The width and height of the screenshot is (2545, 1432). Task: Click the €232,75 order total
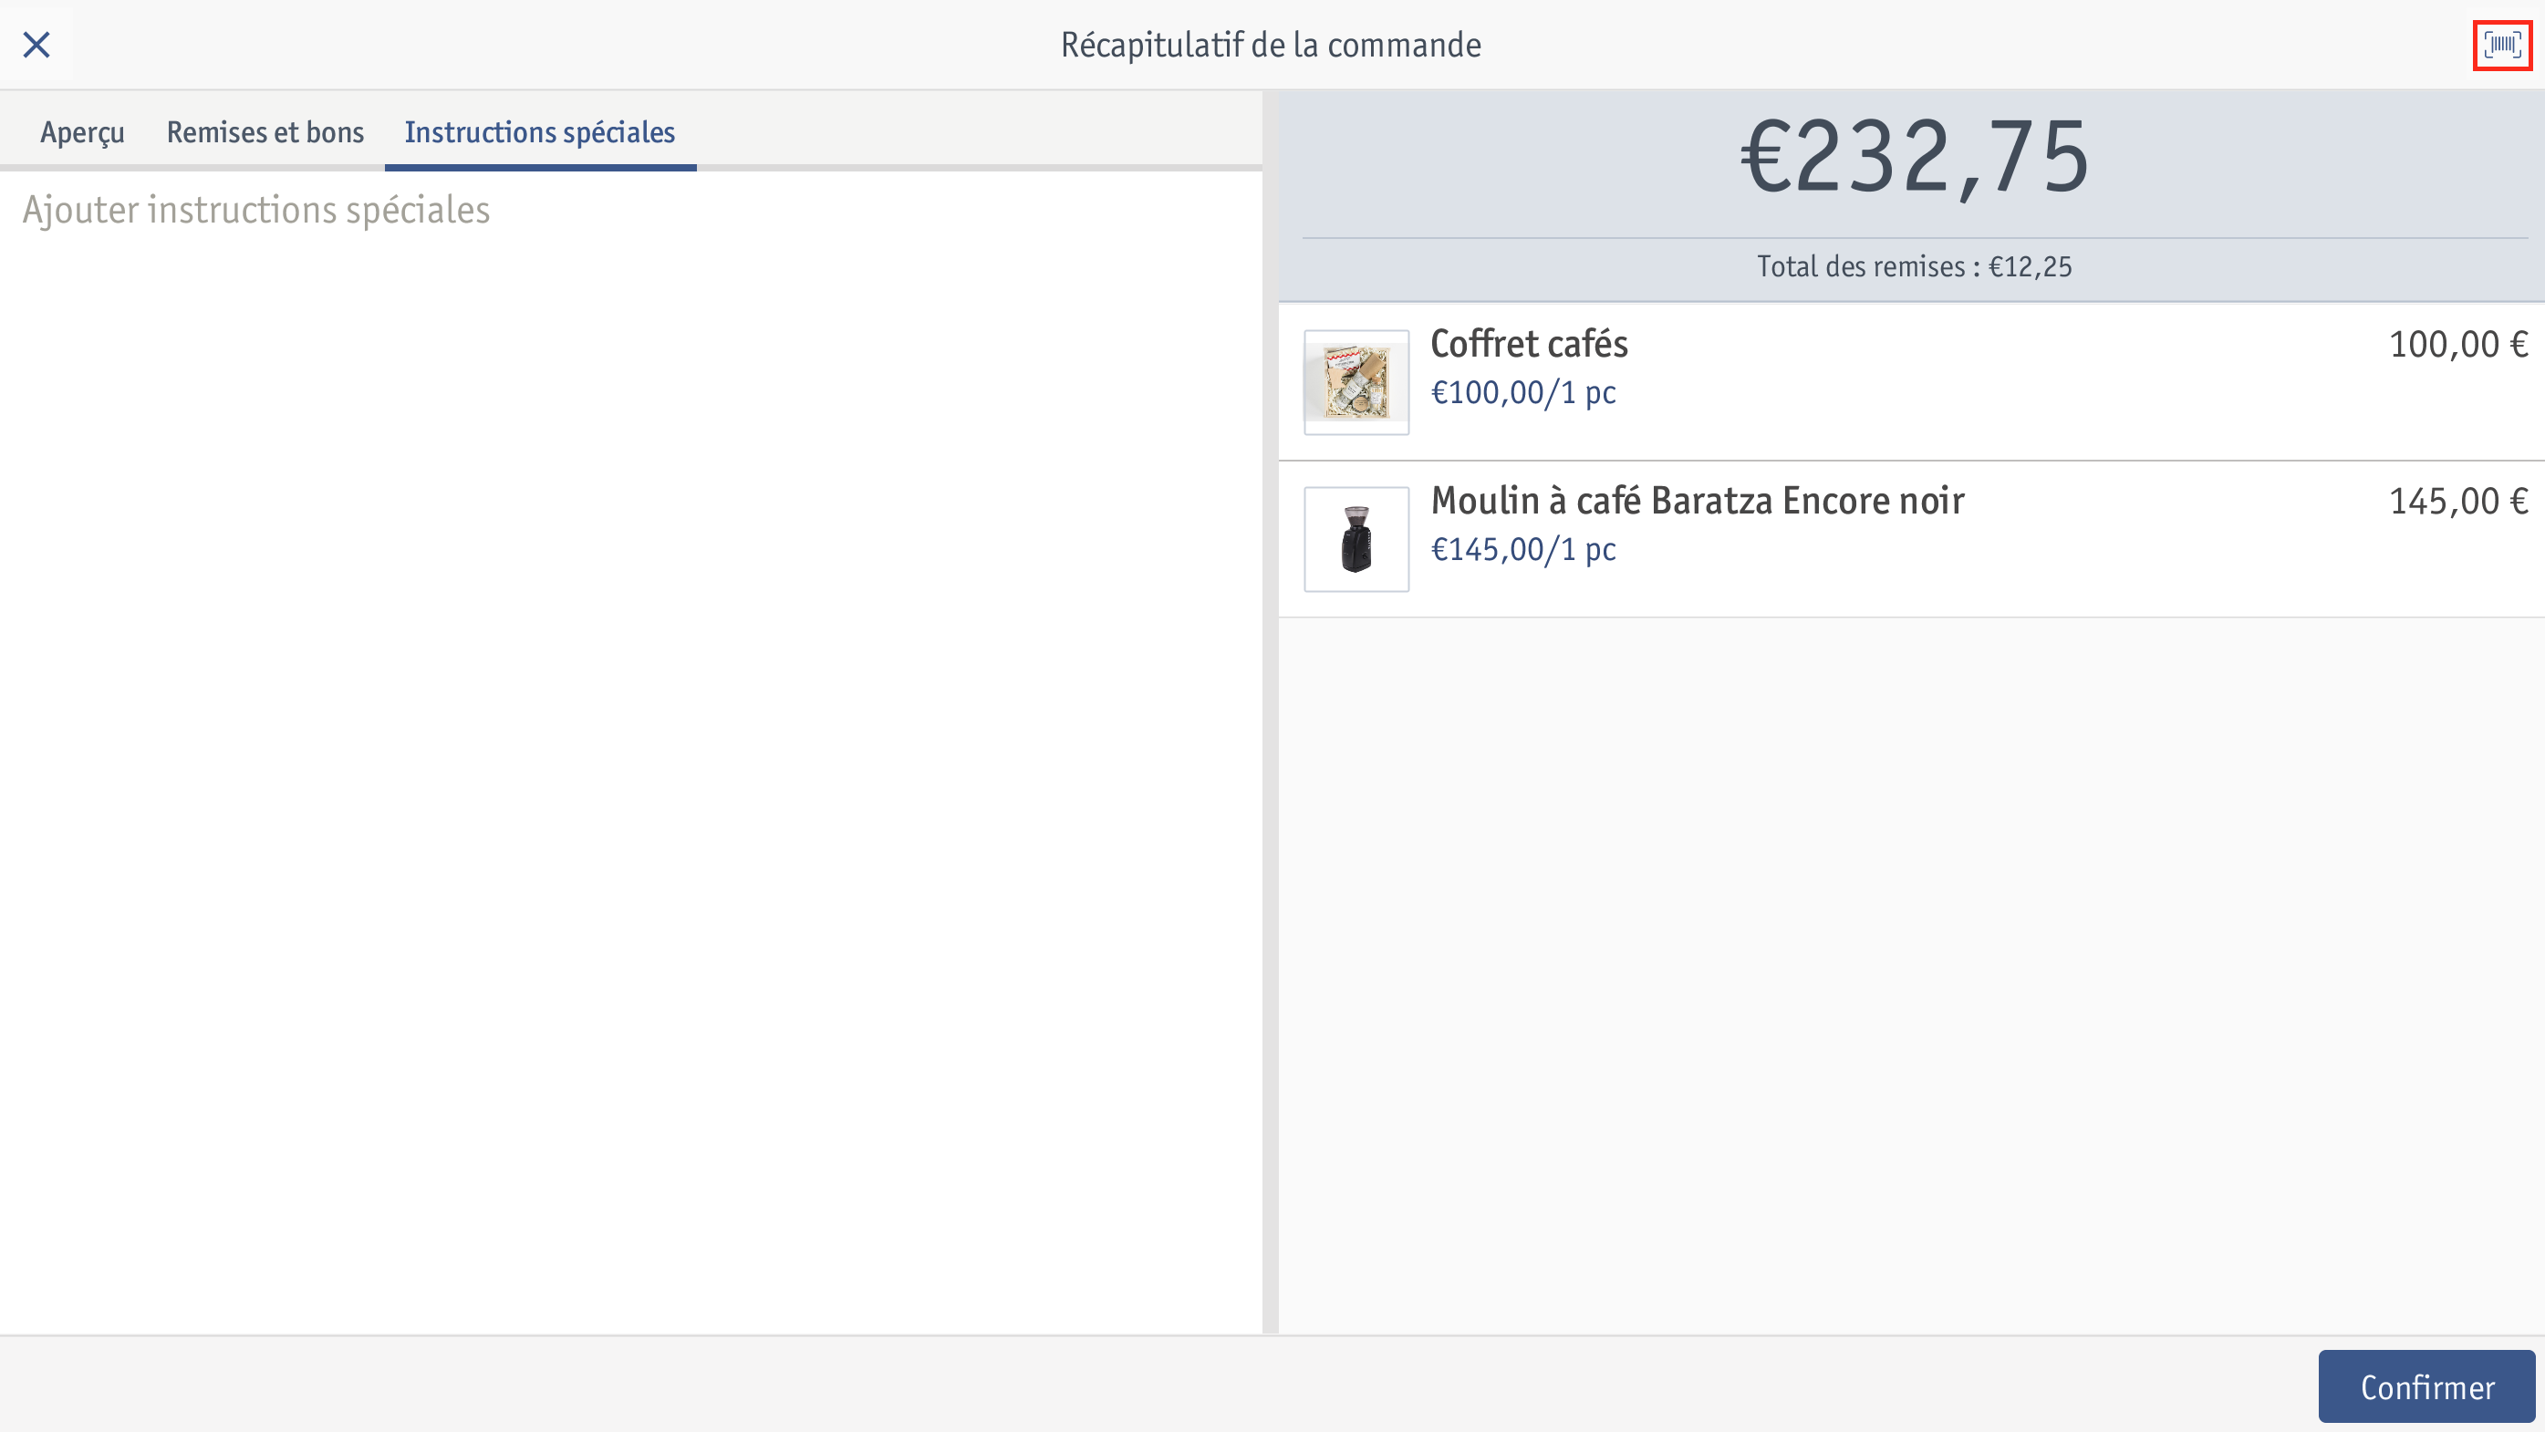(x=1914, y=158)
